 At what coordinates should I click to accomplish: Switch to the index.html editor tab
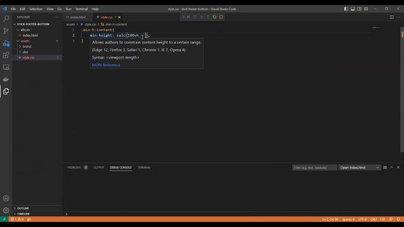(x=78, y=17)
